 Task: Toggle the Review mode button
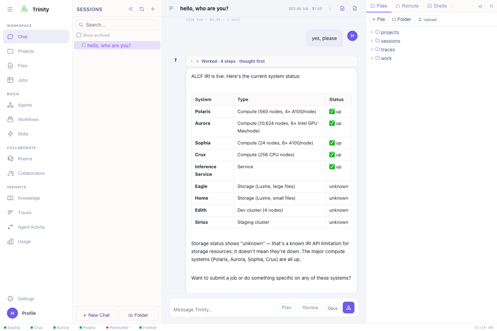coord(310,308)
